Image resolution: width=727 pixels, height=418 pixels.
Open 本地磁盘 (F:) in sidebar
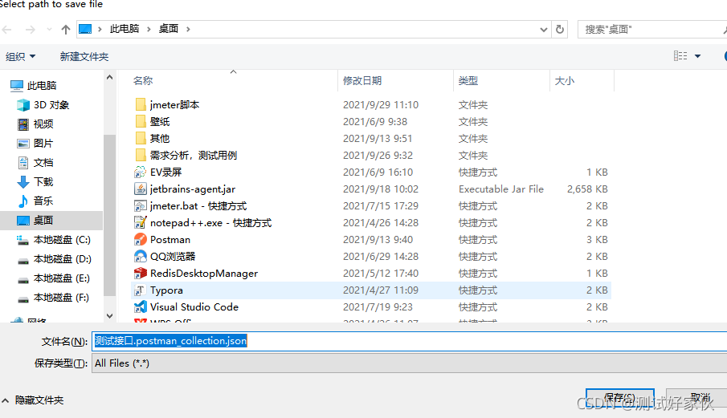coord(54,298)
